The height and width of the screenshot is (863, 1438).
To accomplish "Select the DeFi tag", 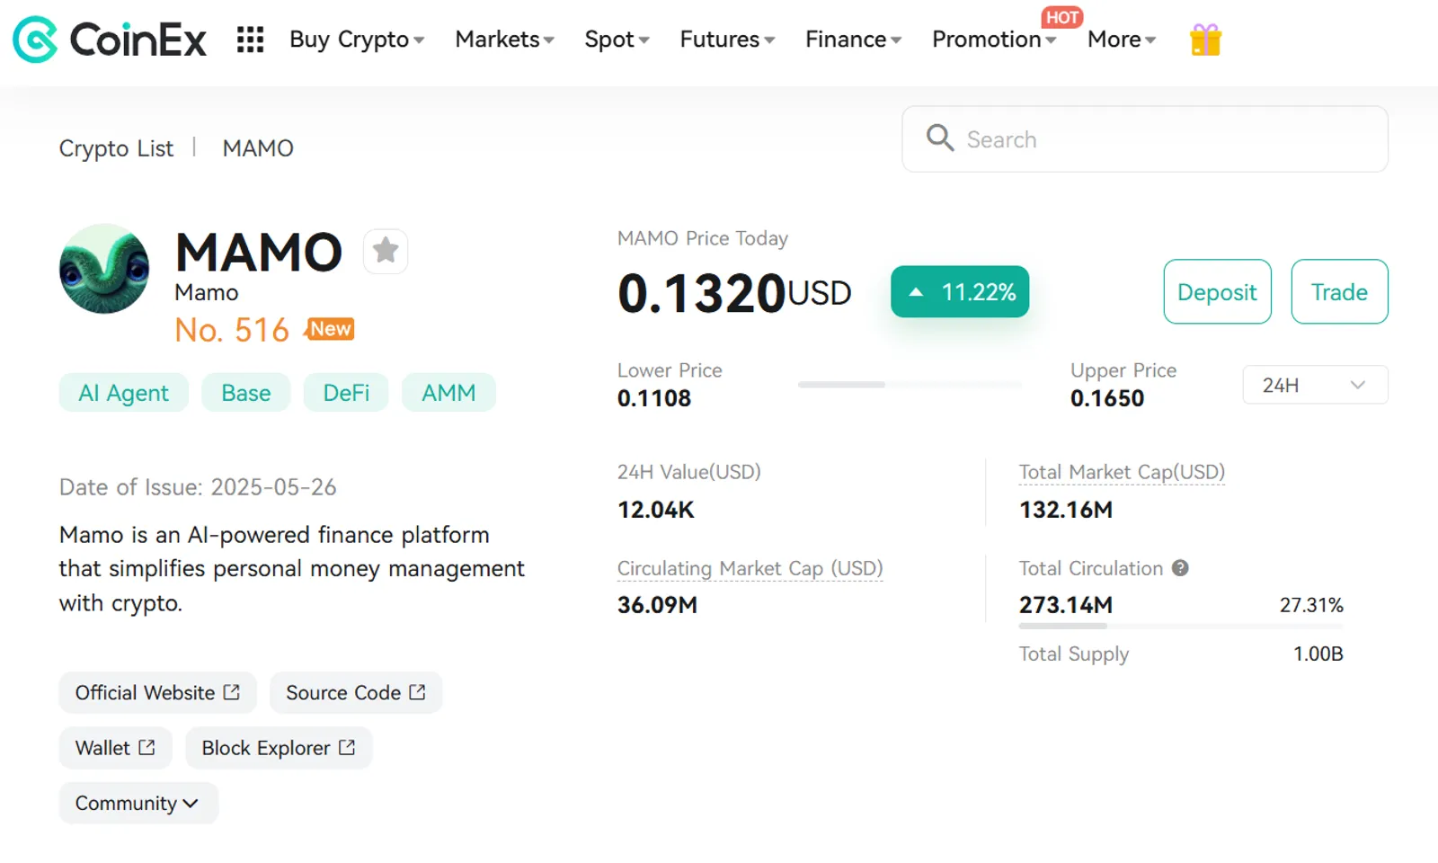I will 346,393.
